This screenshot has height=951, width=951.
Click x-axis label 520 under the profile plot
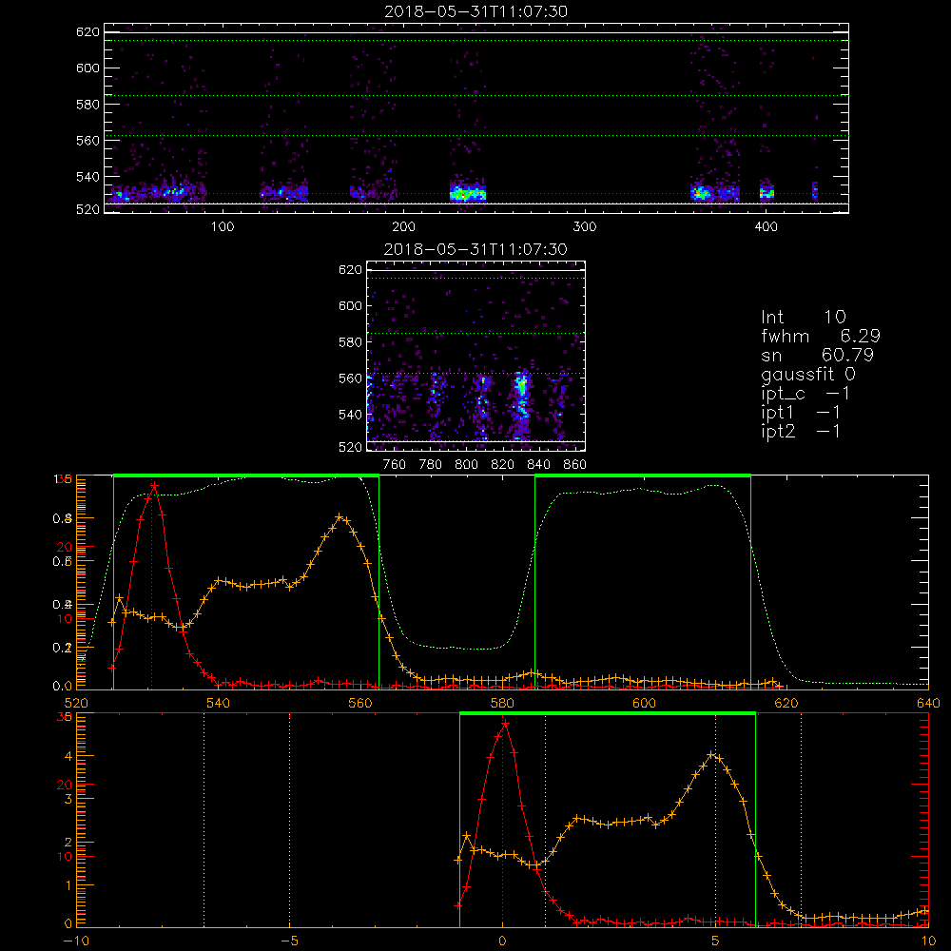point(76,703)
